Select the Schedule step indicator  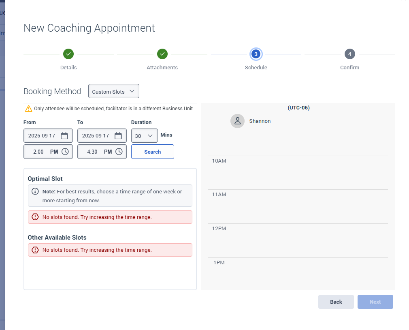click(256, 54)
